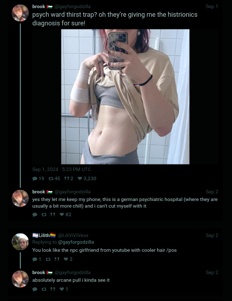Click brook's avatar on the top tweet
The image size is (232, 301).
(x=20, y=13)
